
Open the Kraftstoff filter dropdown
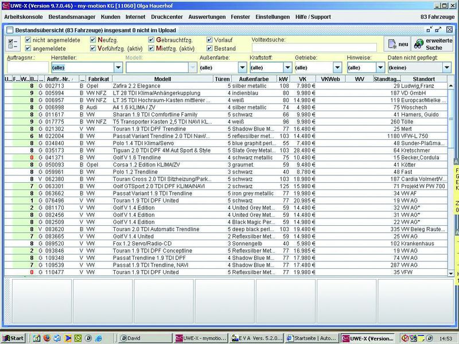(287, 68)
